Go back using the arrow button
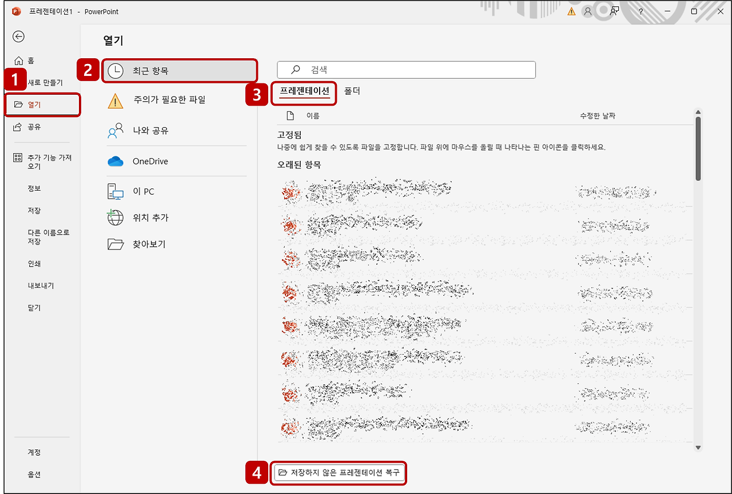 [19, 37]
